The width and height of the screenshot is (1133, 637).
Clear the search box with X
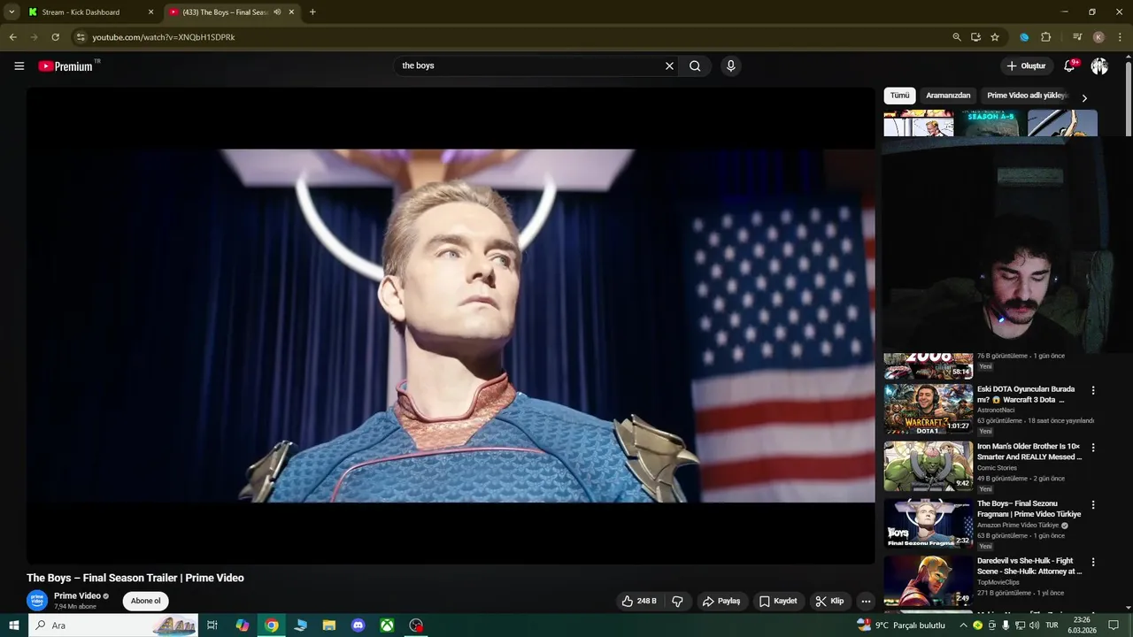pyautogui.click(x=669, y=65)
